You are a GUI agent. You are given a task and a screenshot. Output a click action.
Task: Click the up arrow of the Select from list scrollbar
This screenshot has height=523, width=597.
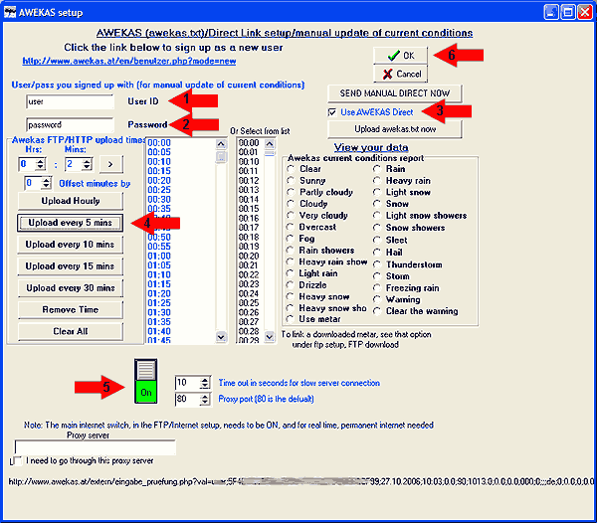(270, 144)
